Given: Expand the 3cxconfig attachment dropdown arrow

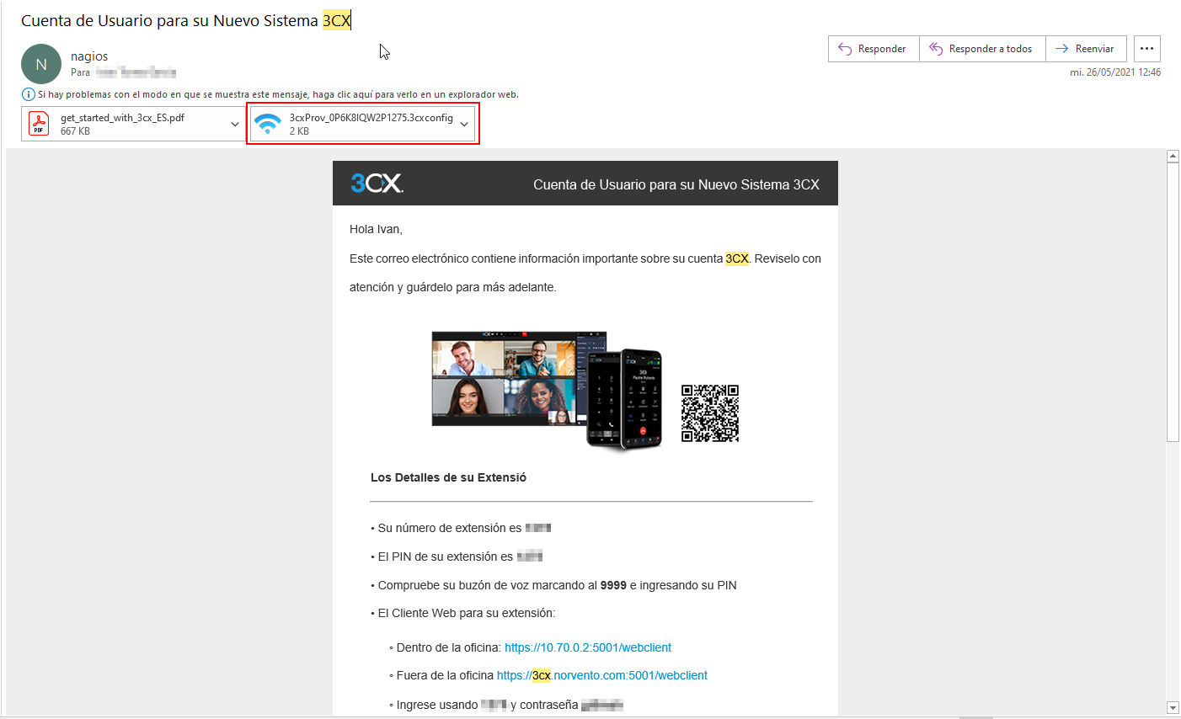Looking at the screenshot, I should [464, 124].
